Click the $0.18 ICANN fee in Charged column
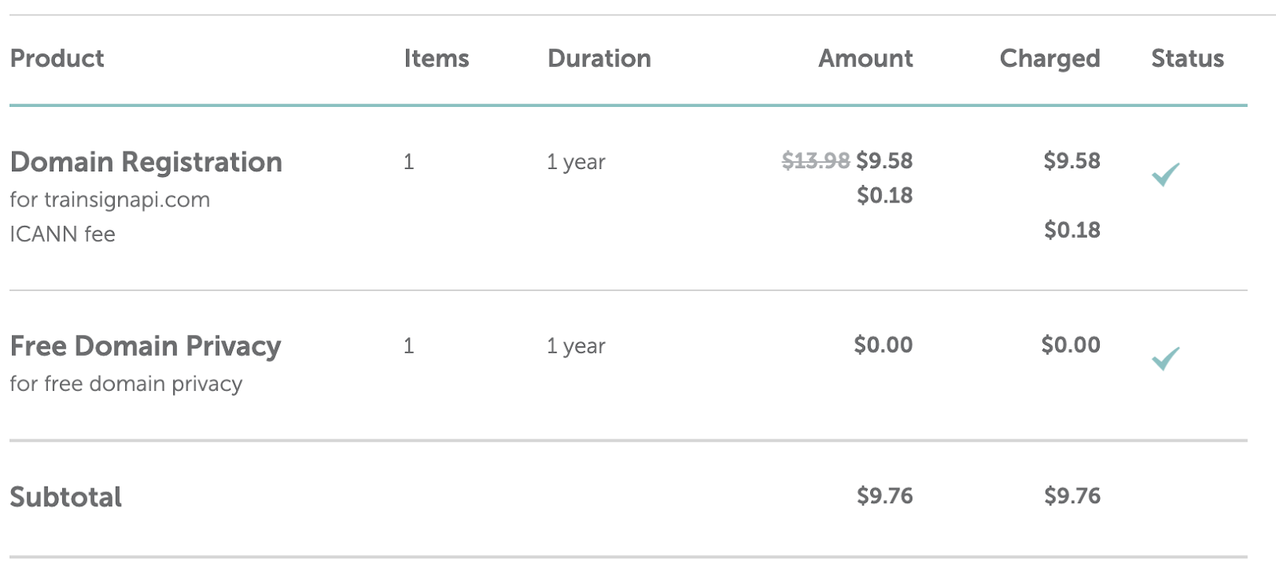 (x=1072, y=230)
